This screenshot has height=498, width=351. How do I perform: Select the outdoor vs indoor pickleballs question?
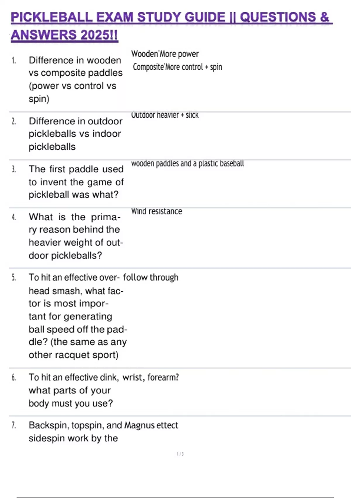coord(75,134)
